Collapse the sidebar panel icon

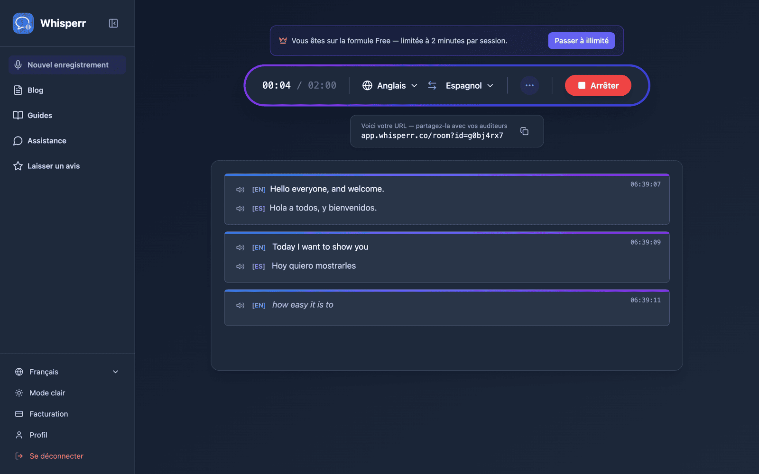coord(113,23)
